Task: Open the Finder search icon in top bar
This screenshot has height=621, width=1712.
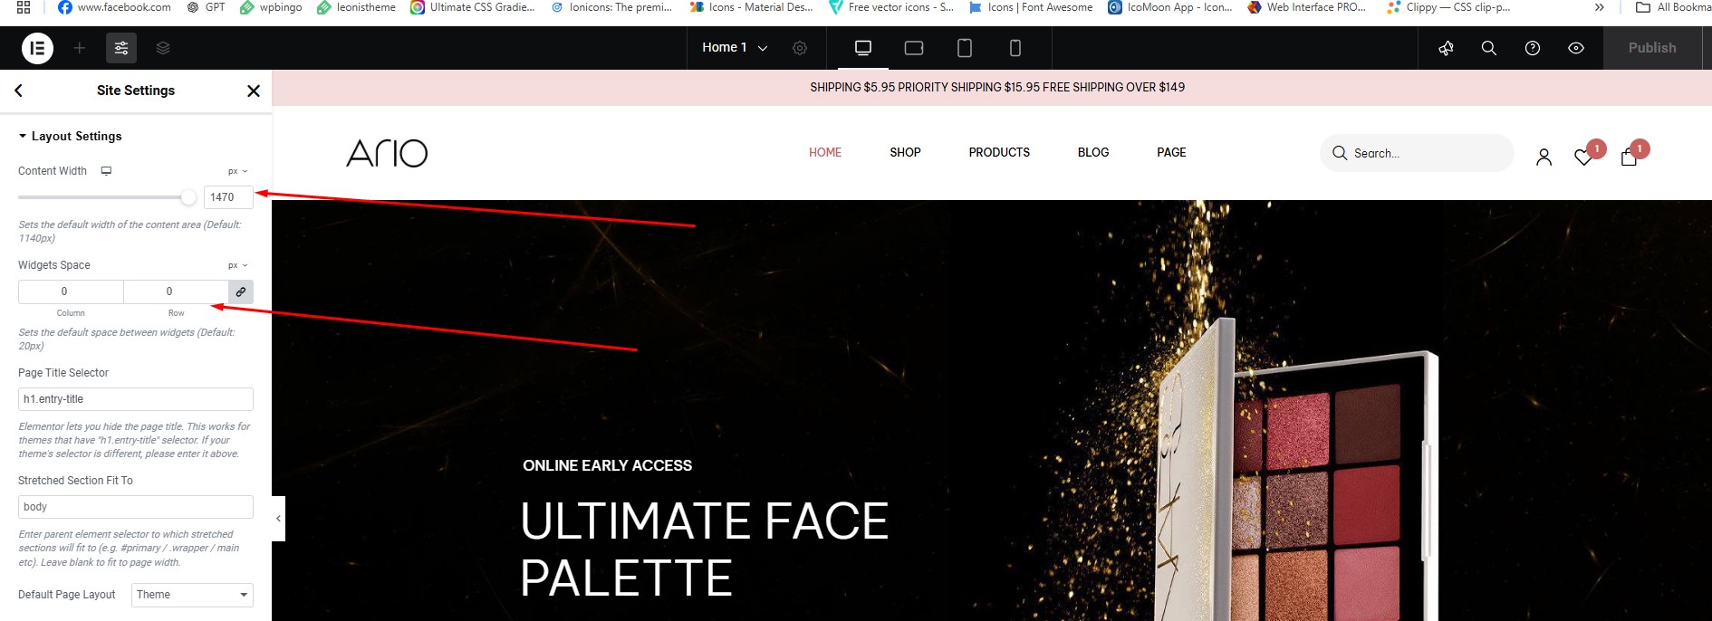Action: point(1488,48)
